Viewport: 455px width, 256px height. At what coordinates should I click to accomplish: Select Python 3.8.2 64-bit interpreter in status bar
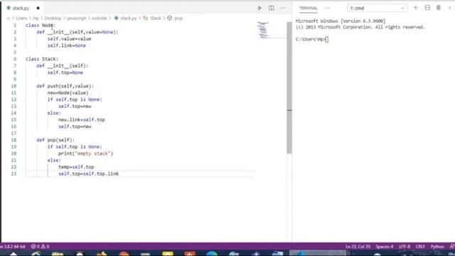click(13, 247)
